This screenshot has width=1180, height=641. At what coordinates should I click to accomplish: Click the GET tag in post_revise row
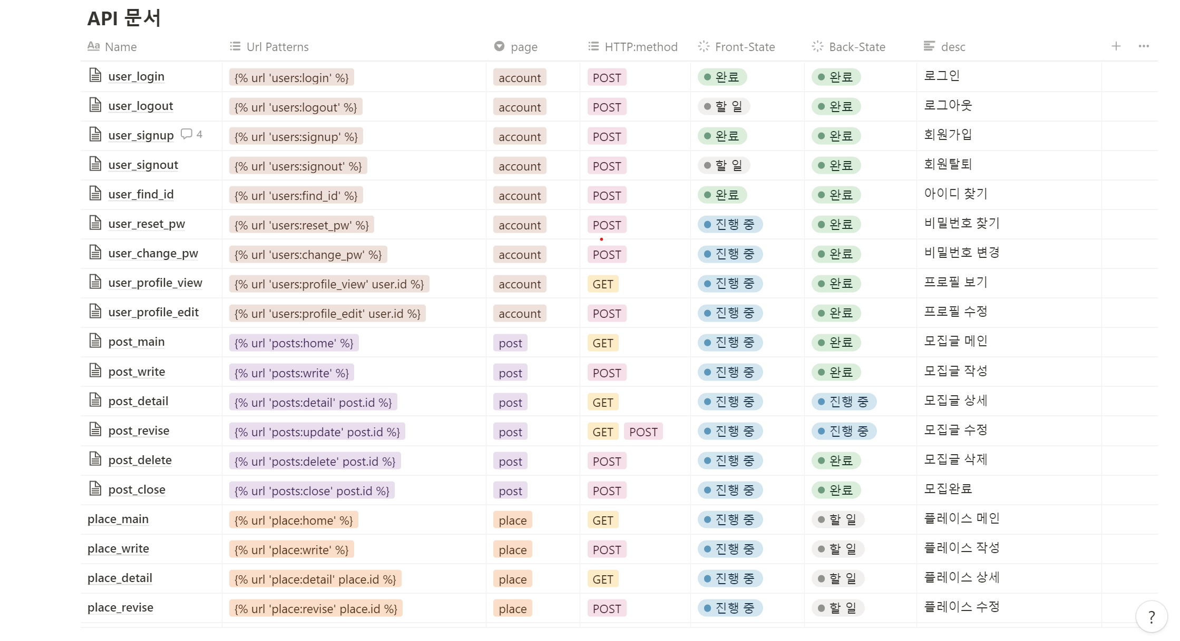602,432
